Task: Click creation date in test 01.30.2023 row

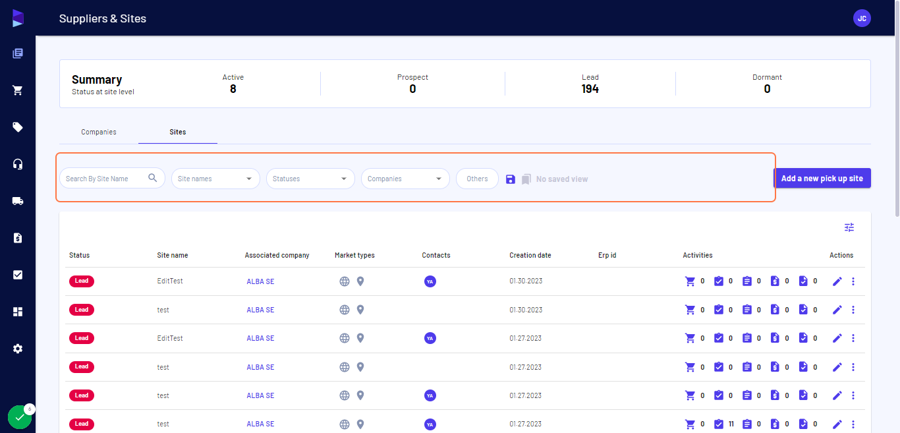Action: [526, 310]
